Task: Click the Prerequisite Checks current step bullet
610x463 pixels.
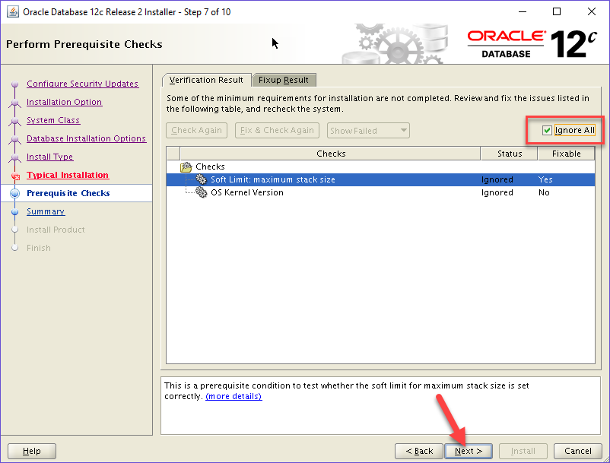Action: pyautogui.click(x=14, y=194)
